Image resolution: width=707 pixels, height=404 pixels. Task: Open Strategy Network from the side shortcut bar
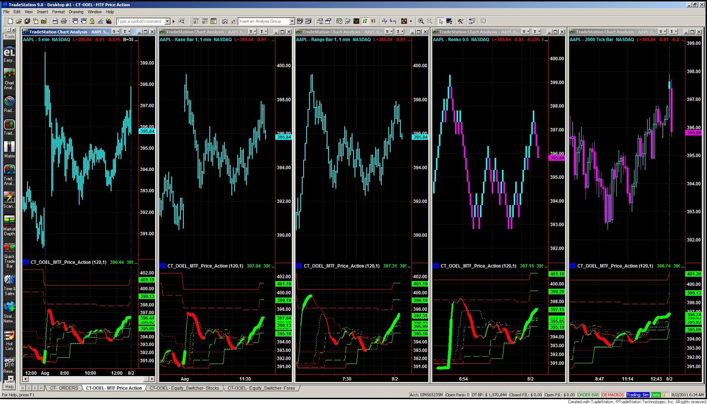click(x=9, y=313)
